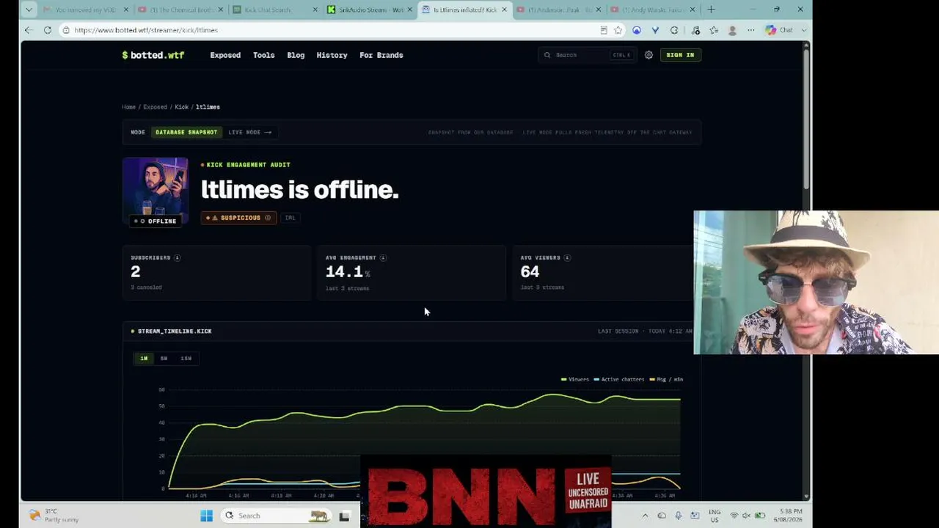Click the 'ltlimes is offline.' heading
The width and height of the screenshot is (939, 528).
(x=300, y=190)
